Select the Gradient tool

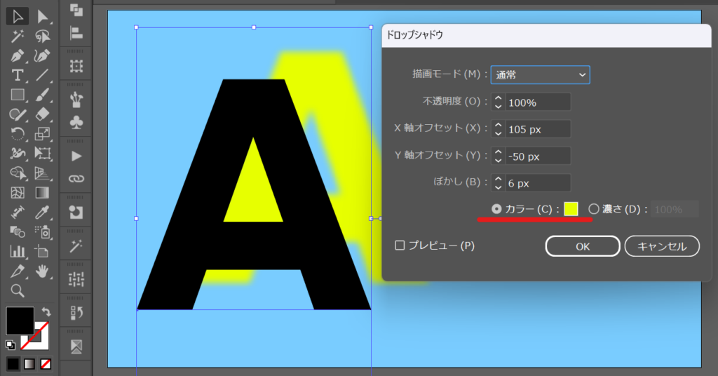coord(42,193)
